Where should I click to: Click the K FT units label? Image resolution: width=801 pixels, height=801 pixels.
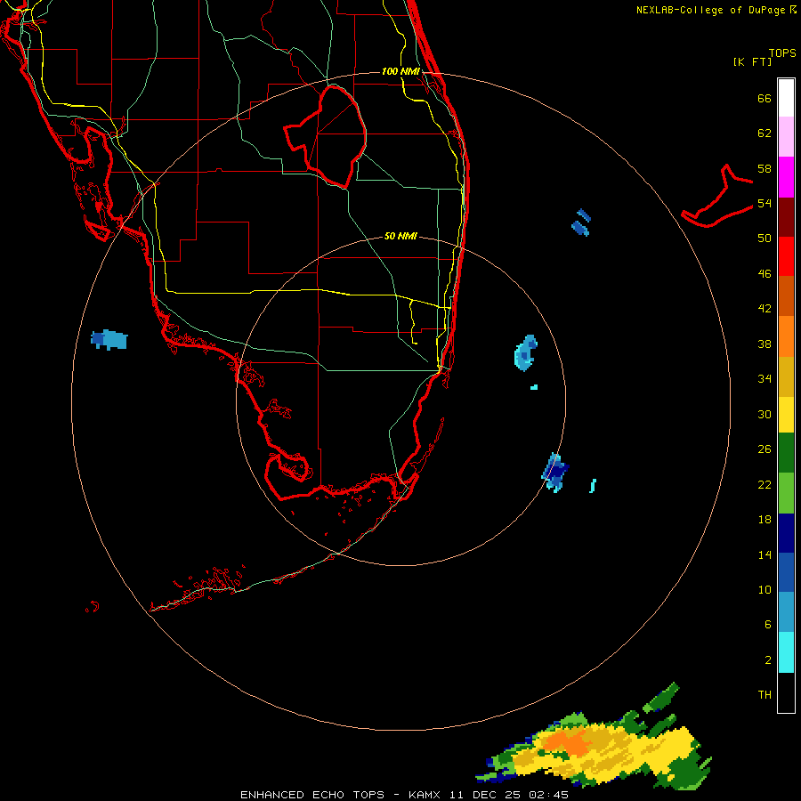tap(752, 62)
